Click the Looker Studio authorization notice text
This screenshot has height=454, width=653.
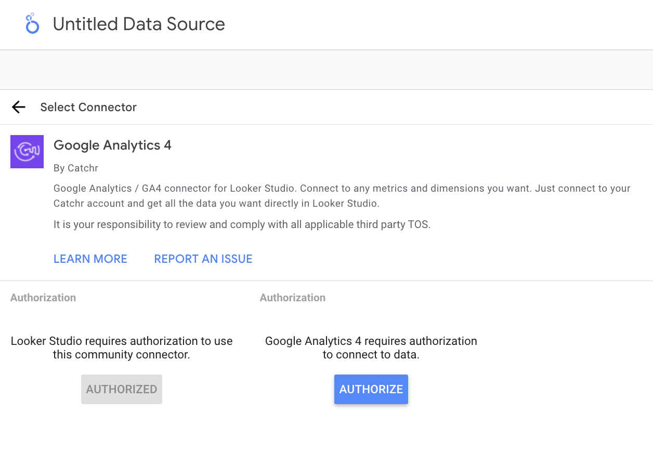click(x=121, y=348)
